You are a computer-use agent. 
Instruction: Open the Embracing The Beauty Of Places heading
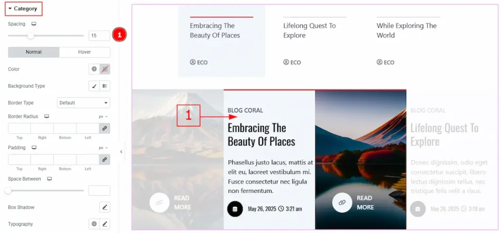261,135
